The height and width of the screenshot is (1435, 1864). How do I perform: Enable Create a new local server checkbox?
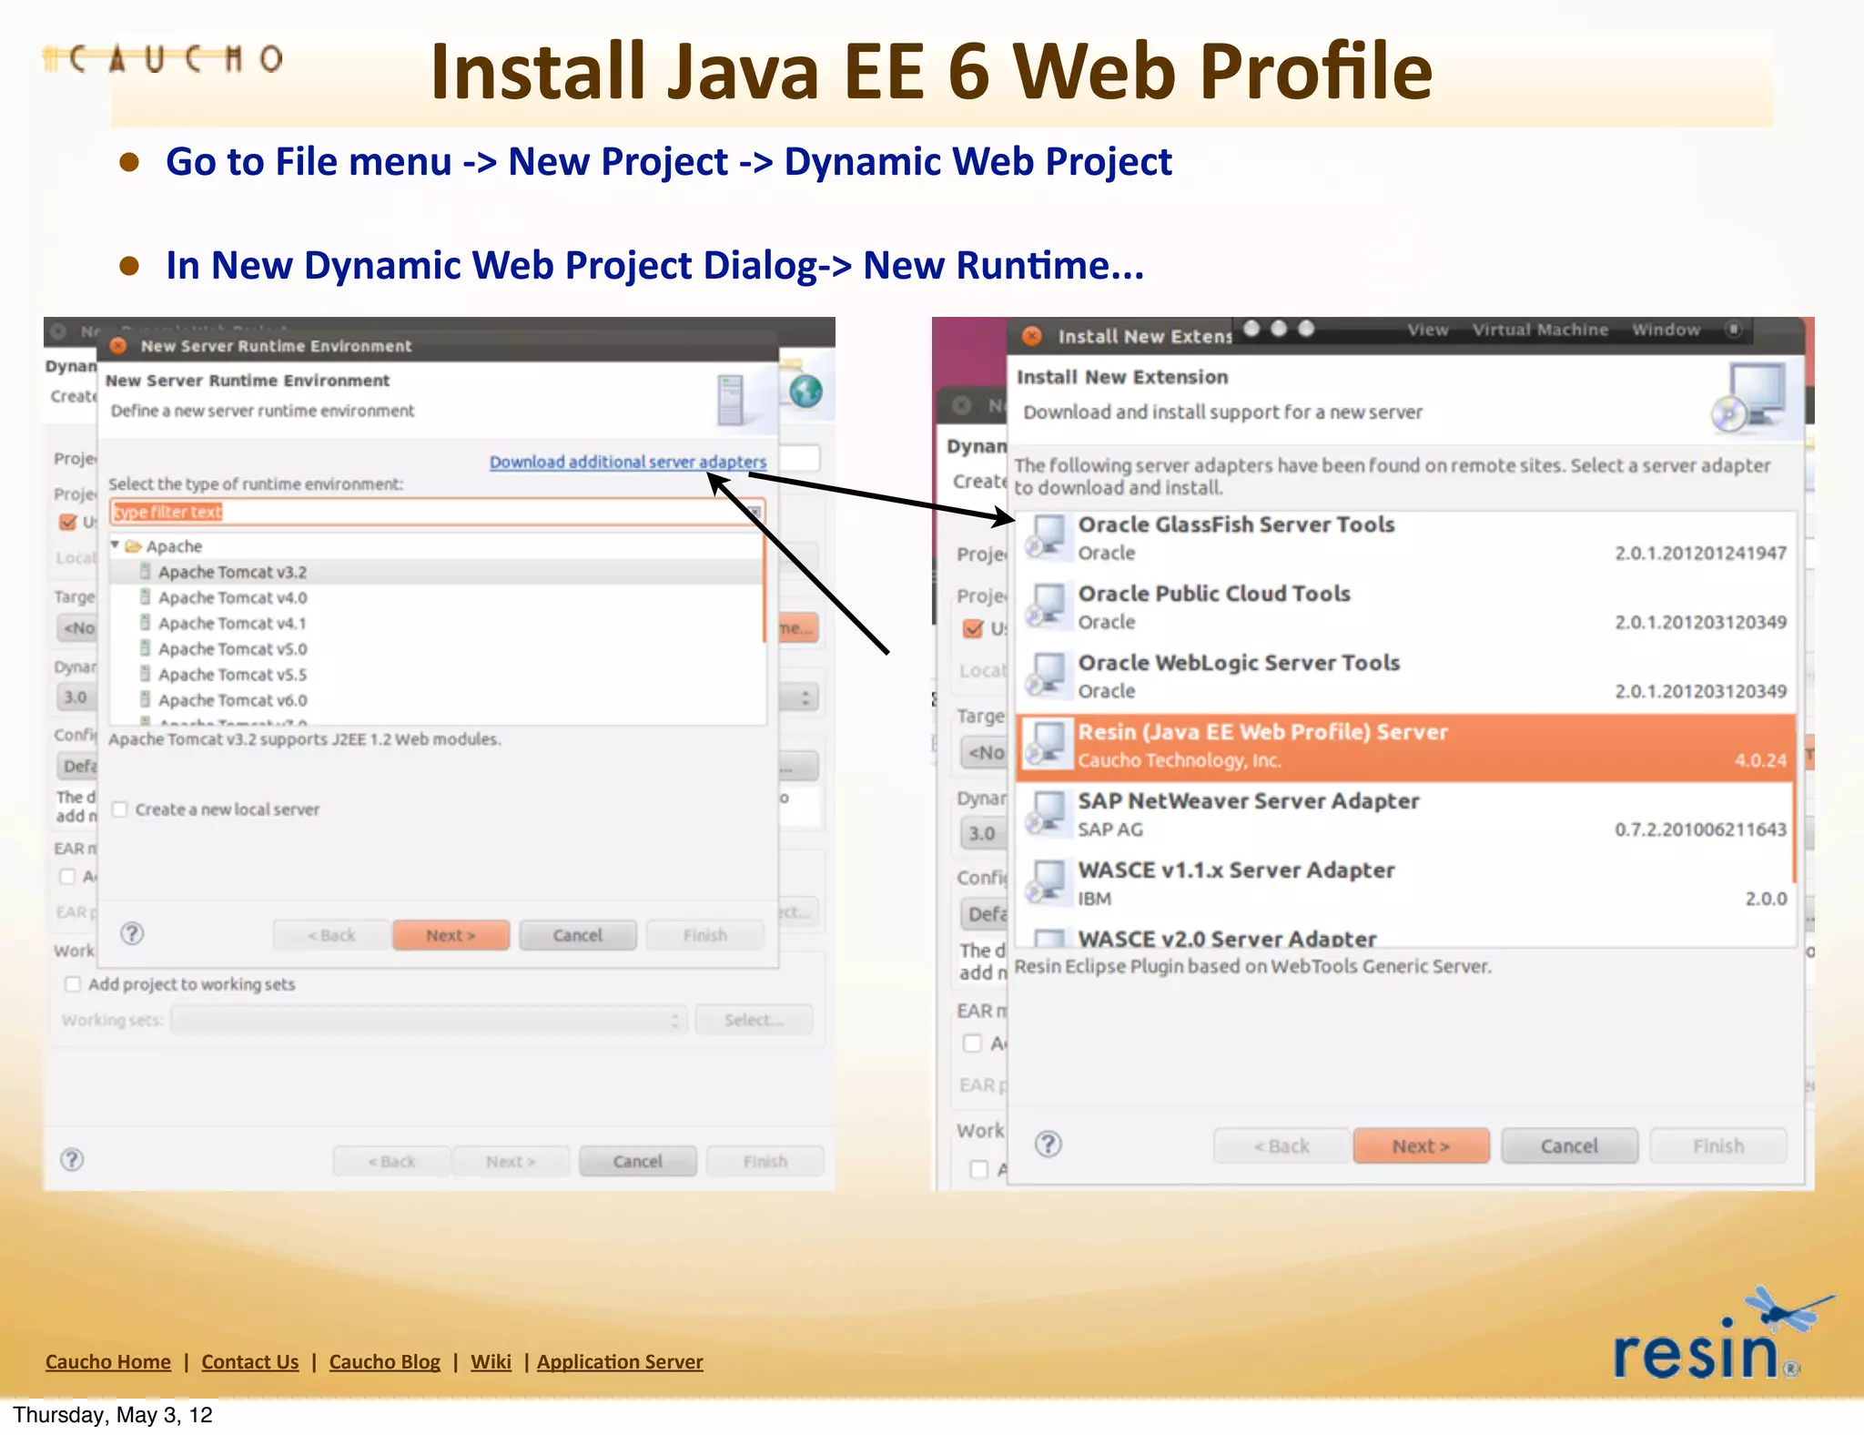120,809
